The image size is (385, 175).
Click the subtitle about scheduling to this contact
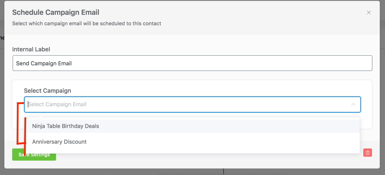tap(87, 24)
